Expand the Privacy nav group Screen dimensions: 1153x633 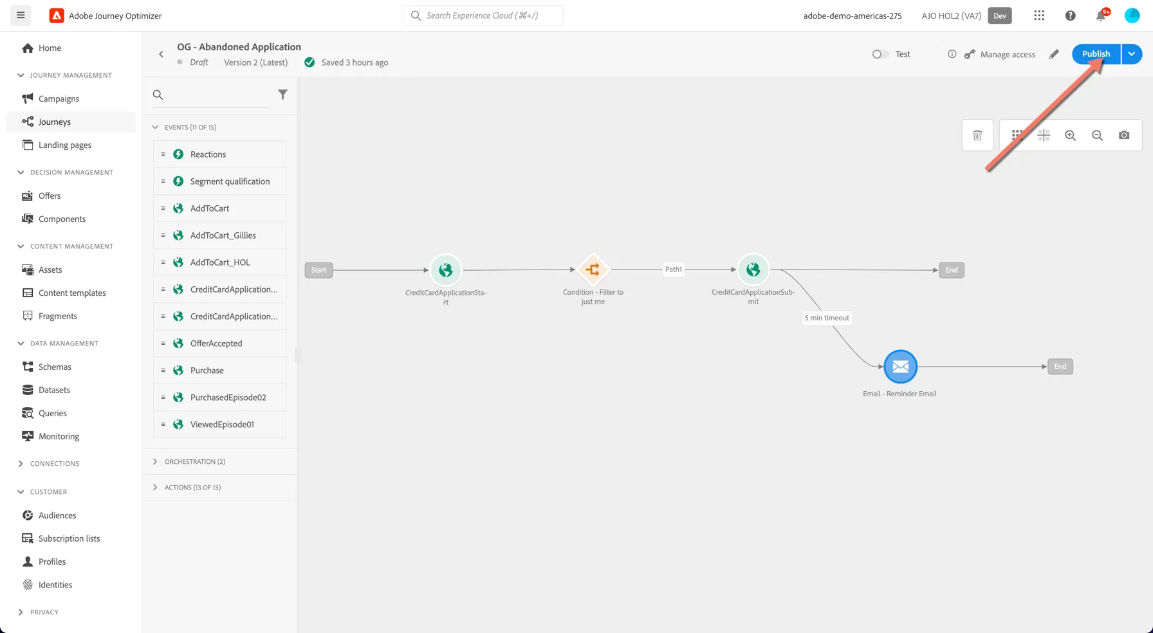[21, 612]
